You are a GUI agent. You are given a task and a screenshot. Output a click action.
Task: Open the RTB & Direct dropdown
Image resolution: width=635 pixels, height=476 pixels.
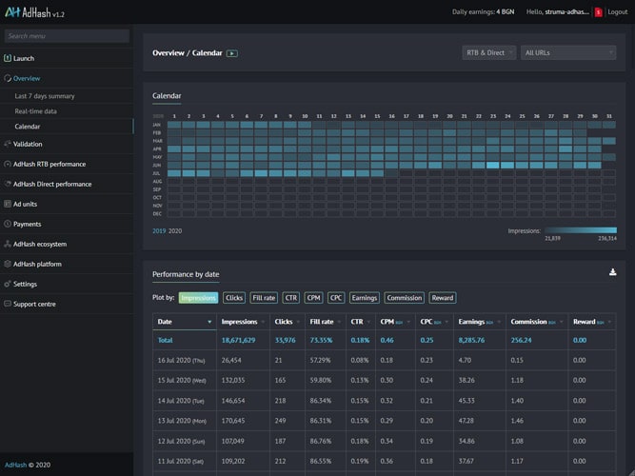[489, 53]
